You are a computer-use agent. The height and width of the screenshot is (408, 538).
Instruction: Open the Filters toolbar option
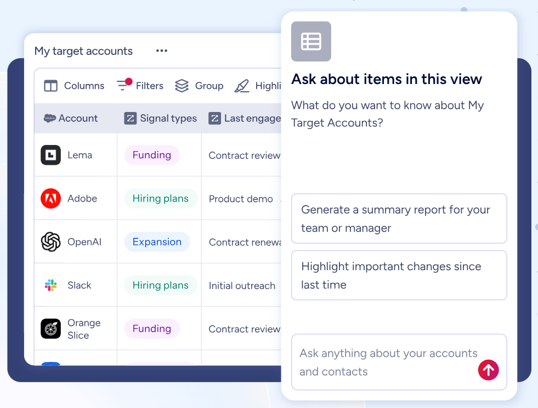pos(140,85)
